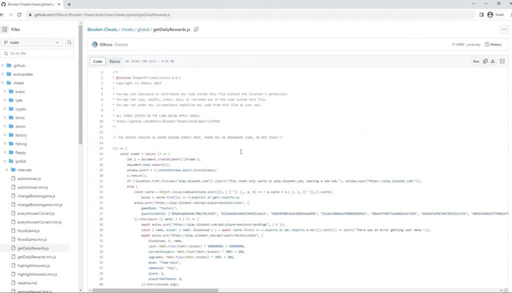Open global breadcrumb link
The height and width of the screenshot is (293, 512).
(143, 29)
